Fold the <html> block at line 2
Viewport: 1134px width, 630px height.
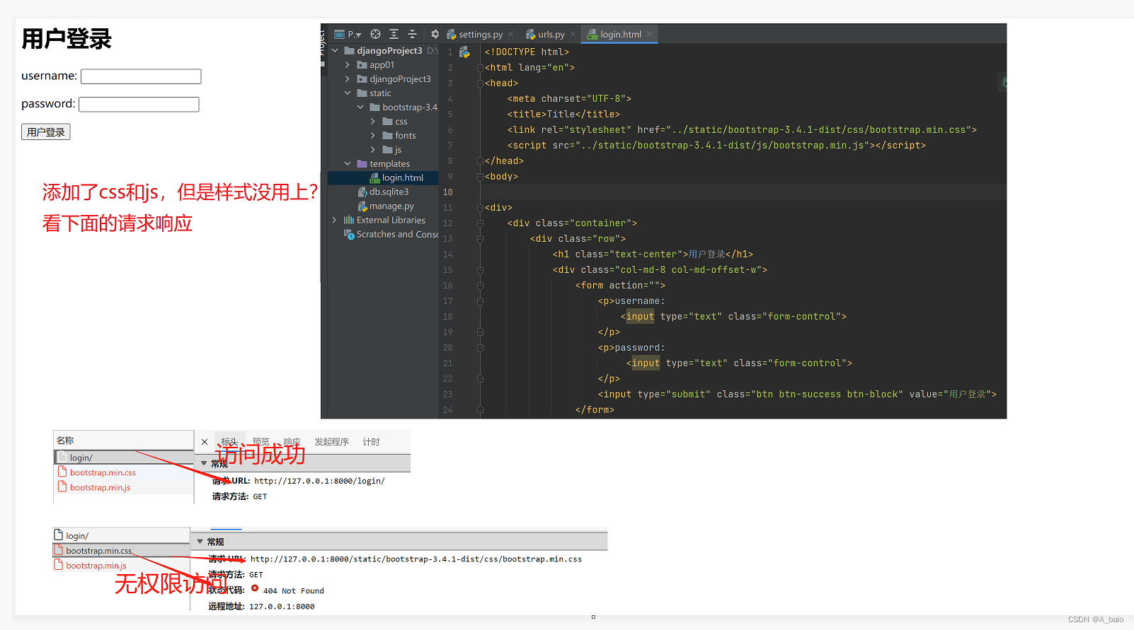(x=480, y=67)
